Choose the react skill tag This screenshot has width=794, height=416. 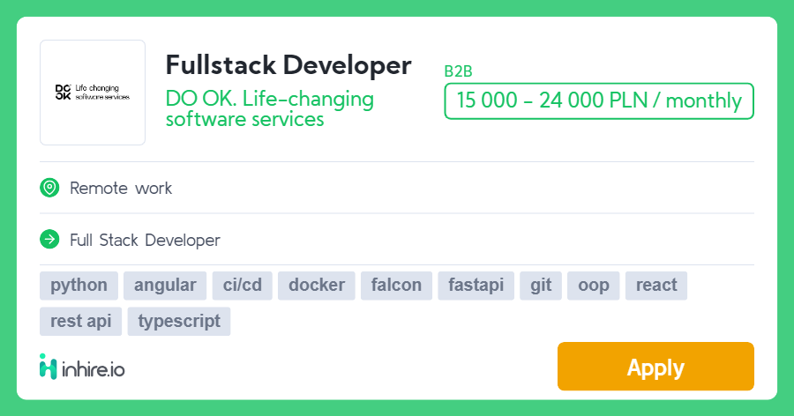pyautogui.click(x=656, y=286)
